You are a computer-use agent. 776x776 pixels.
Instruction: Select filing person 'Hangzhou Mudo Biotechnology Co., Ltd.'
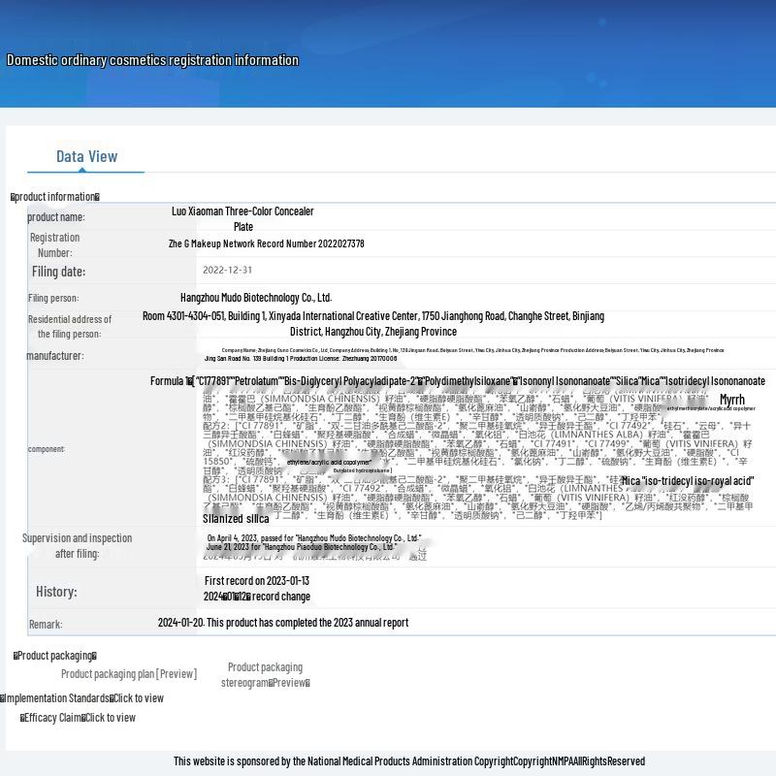256,298
